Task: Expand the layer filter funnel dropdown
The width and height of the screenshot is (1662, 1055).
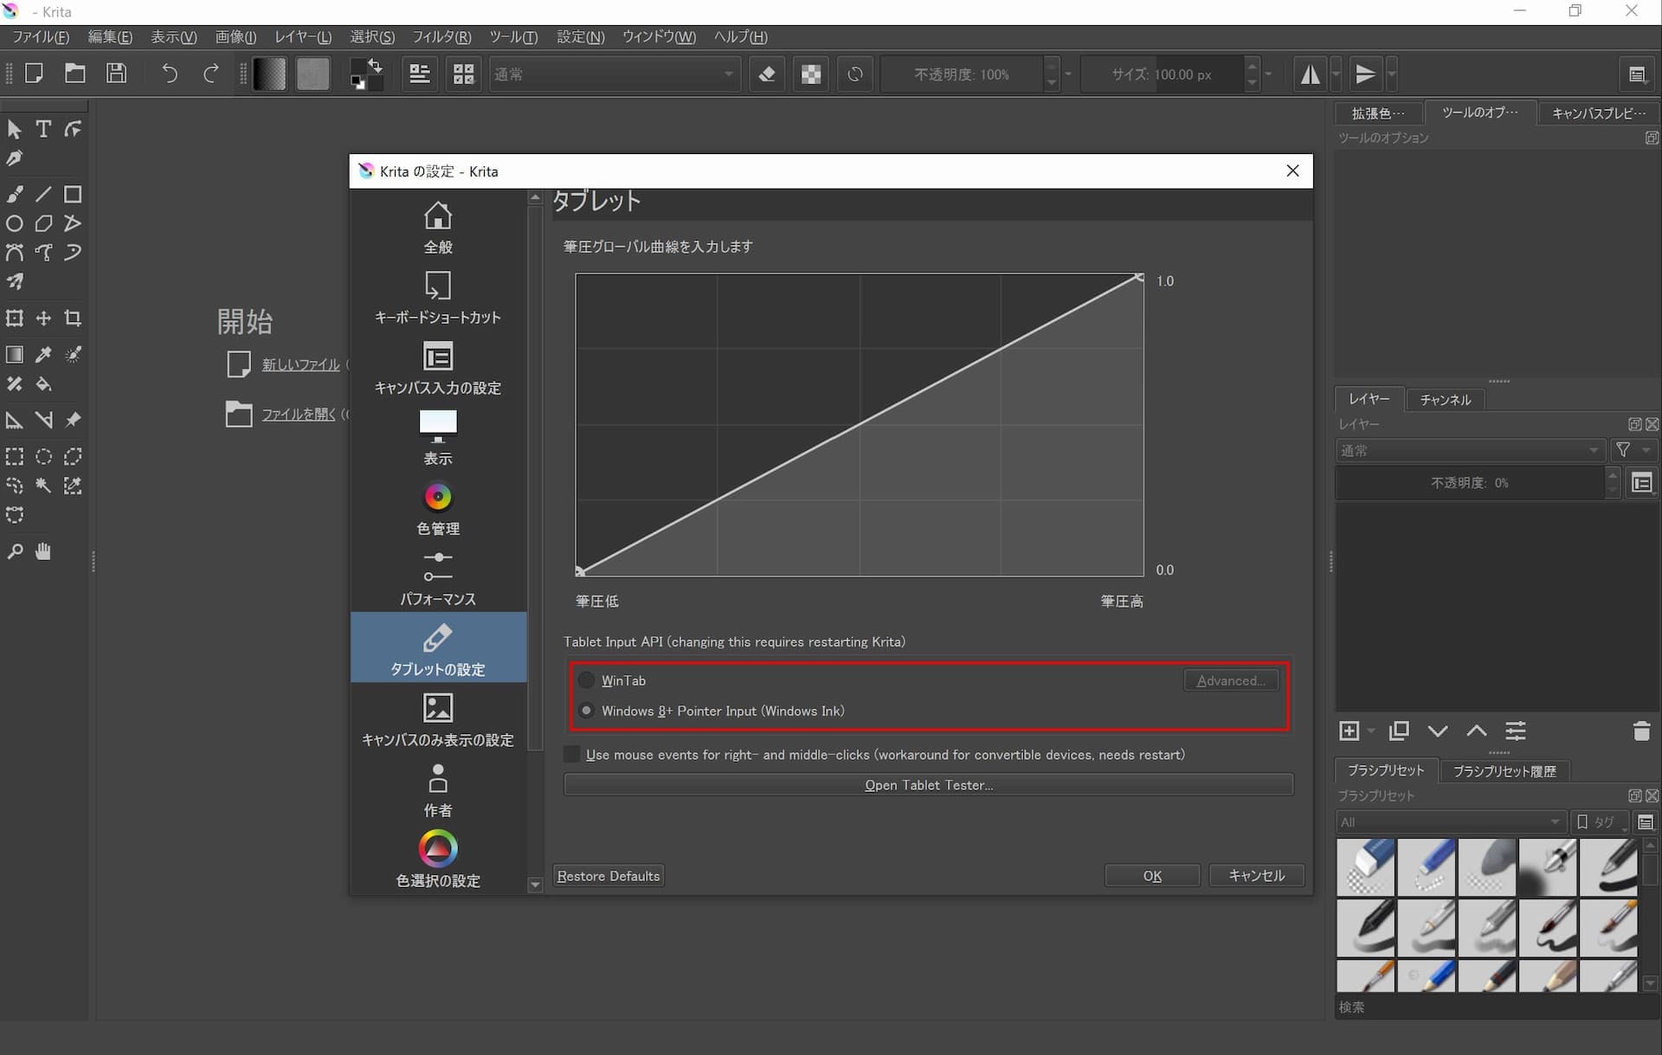Action: 1633,450
